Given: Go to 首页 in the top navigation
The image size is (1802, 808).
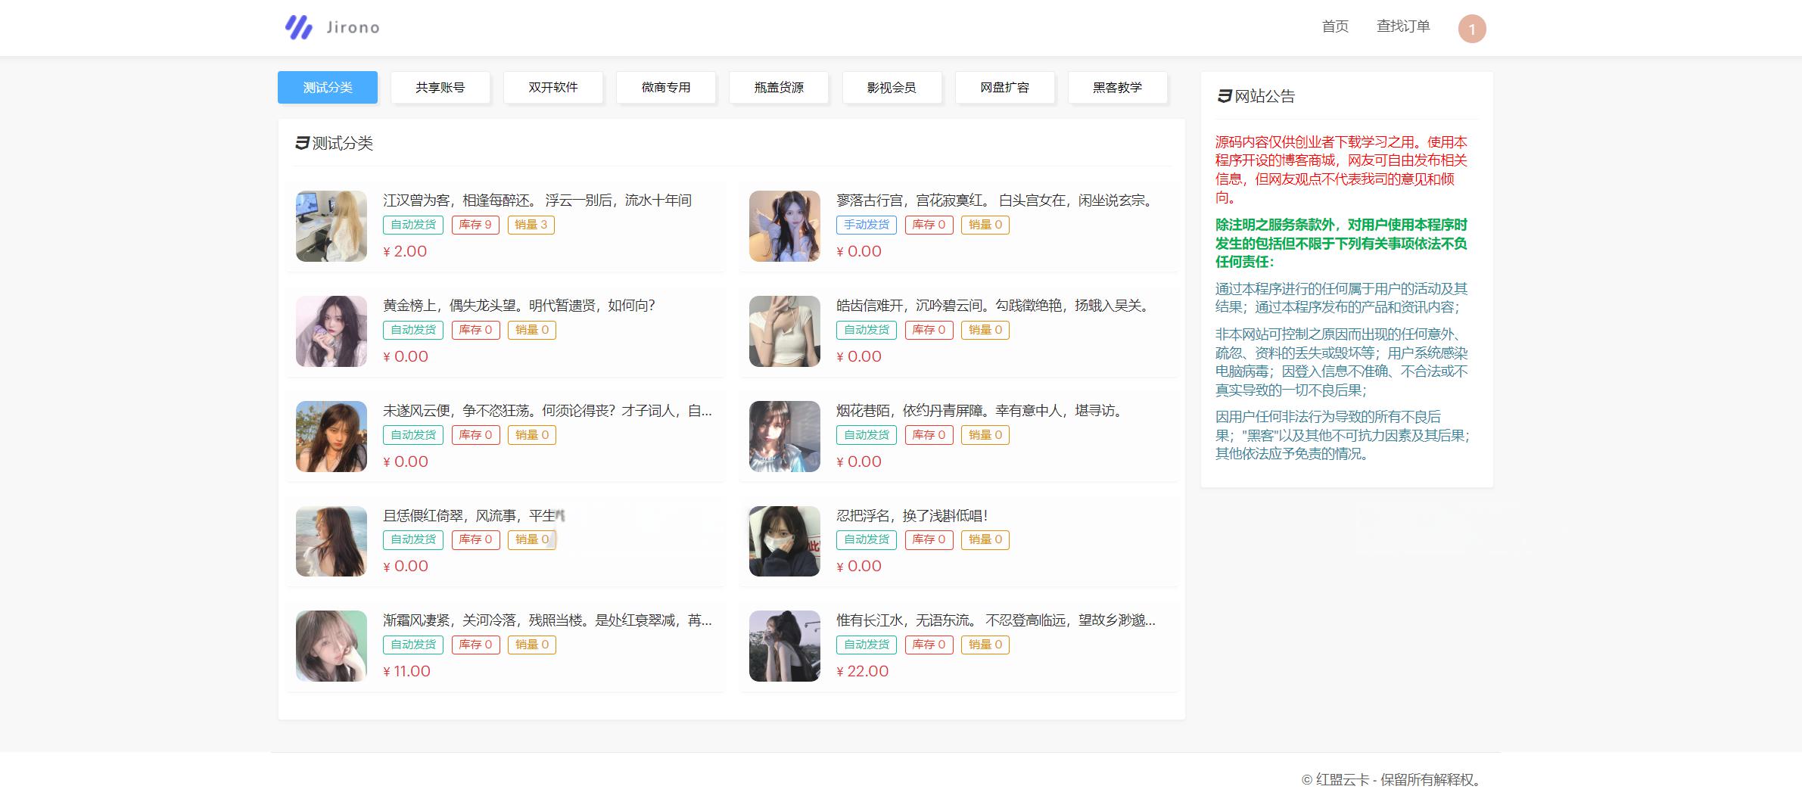Looking at the screenshot, I should [x=1335, y=26].
